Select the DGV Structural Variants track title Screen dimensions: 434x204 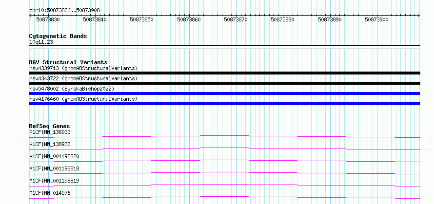pyautogui.click(x=68, y=62)
